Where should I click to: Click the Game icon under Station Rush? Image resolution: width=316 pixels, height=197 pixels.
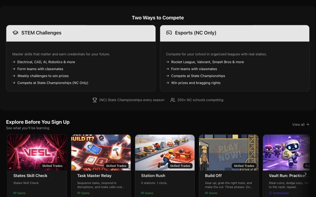coord(142,193)
